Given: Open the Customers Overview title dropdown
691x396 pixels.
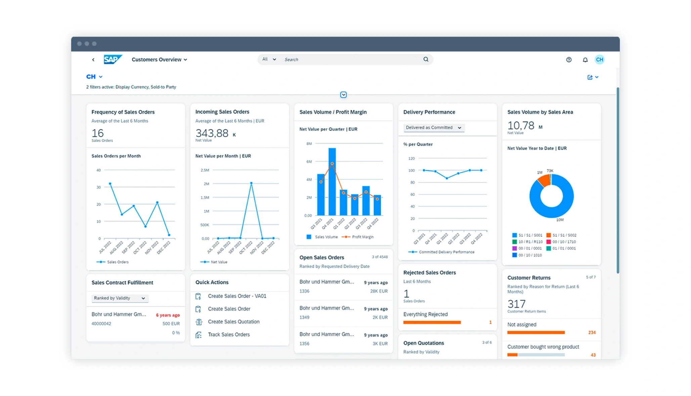Looking at the screenshot, I should 159,60.
